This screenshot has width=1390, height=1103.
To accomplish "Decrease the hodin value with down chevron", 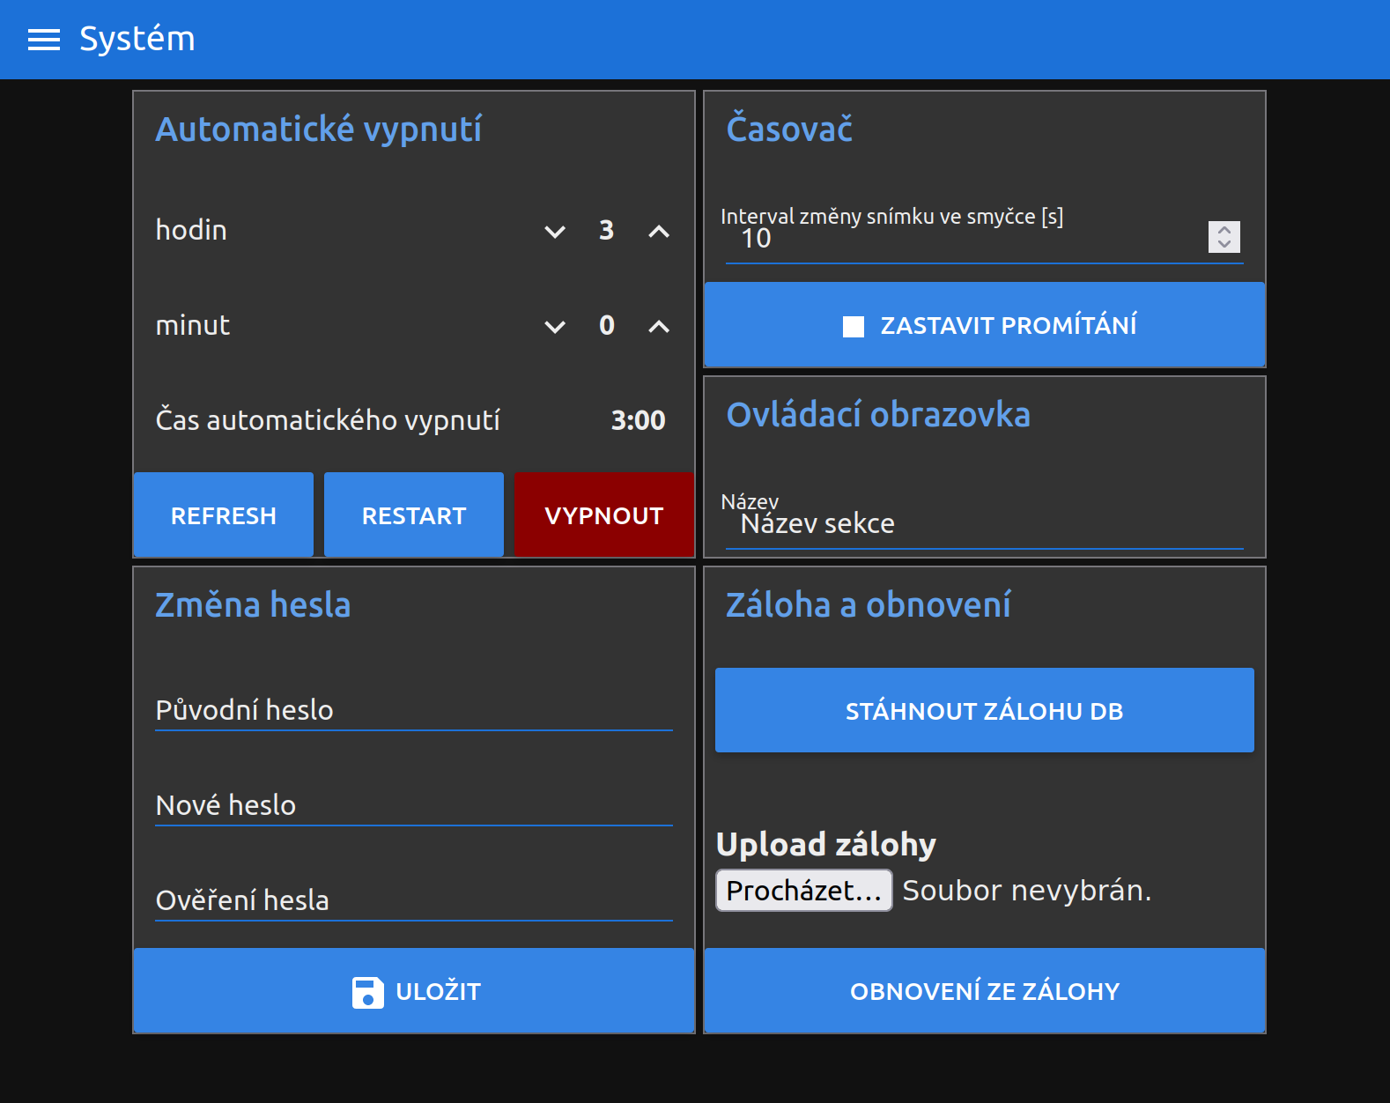I will pos(555,232).
